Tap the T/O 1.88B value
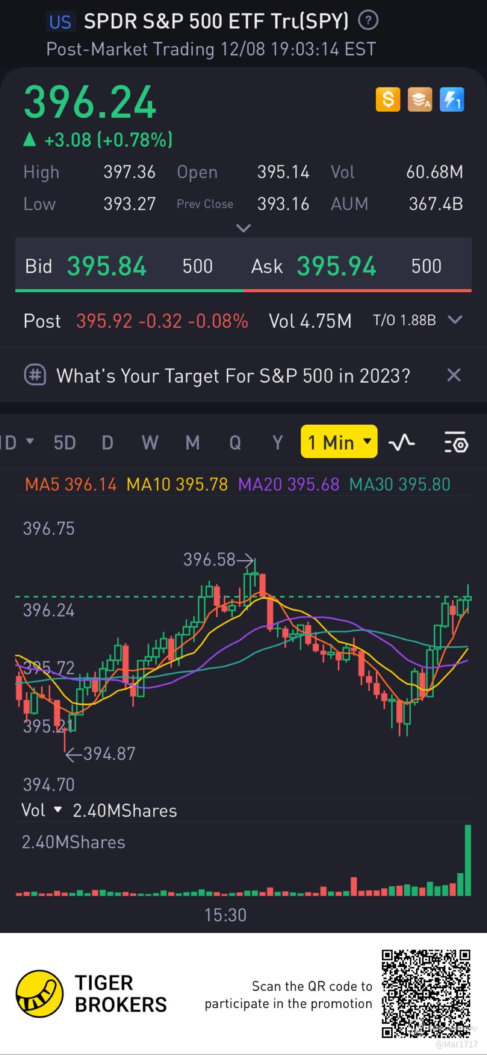 tap(404, 320)
